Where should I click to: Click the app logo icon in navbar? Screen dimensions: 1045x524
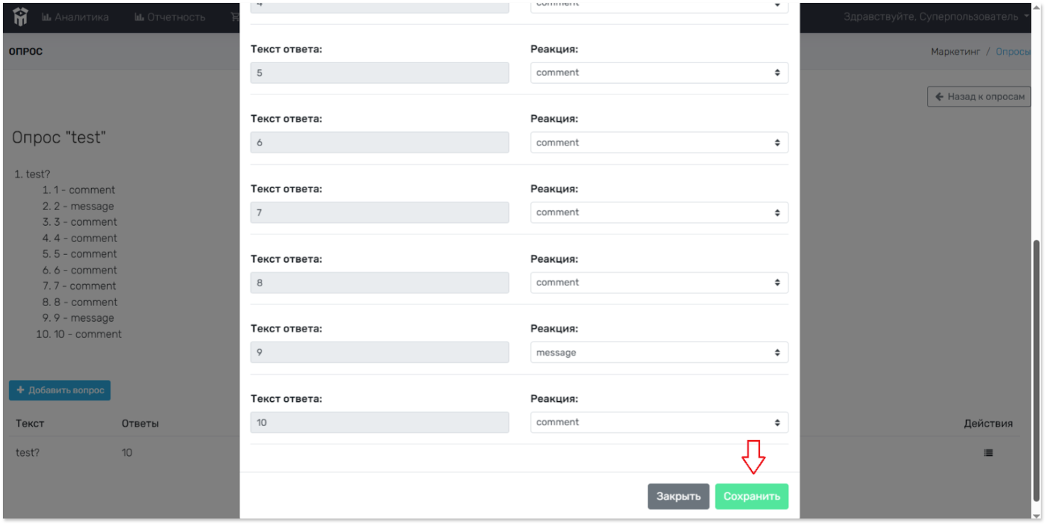coord(21,17)
